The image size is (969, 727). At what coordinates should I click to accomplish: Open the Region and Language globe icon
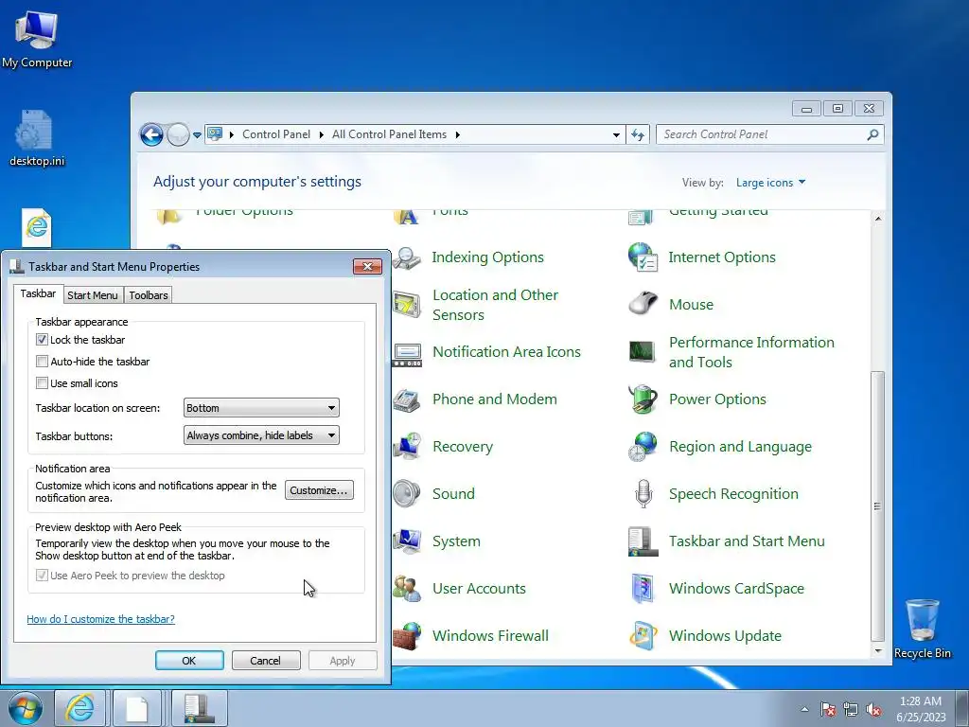643,447
